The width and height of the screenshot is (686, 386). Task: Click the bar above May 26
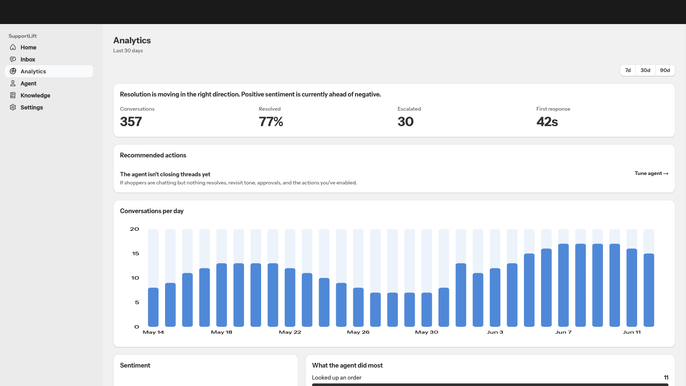tap(358, 307)
